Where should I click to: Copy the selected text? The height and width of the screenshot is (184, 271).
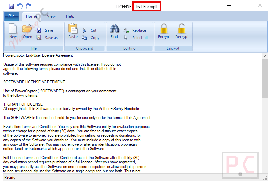point(91,38)
